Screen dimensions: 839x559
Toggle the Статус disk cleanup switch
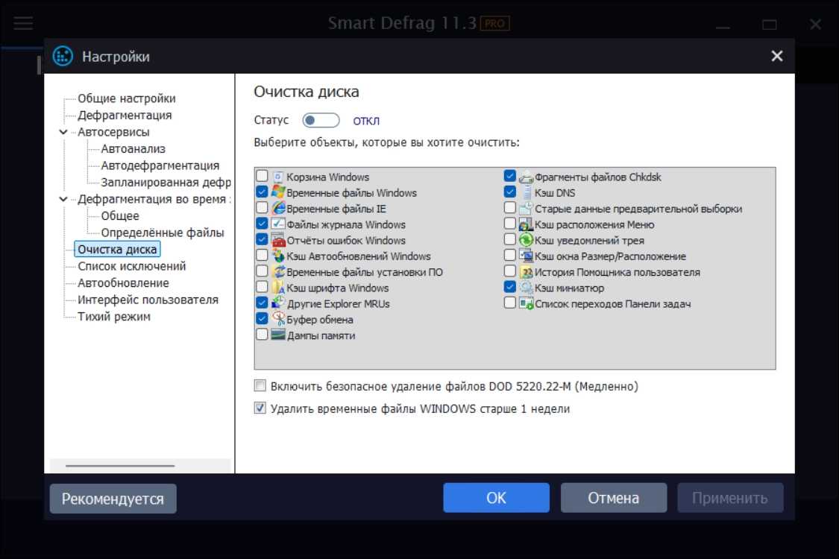321,120
